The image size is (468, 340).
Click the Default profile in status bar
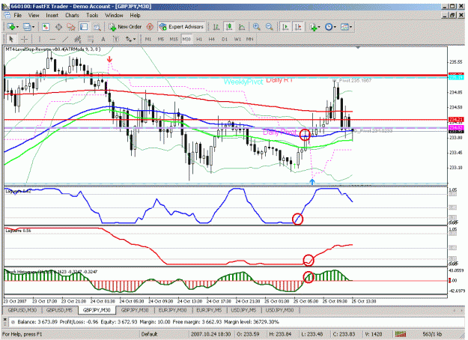tap(149, 334)
